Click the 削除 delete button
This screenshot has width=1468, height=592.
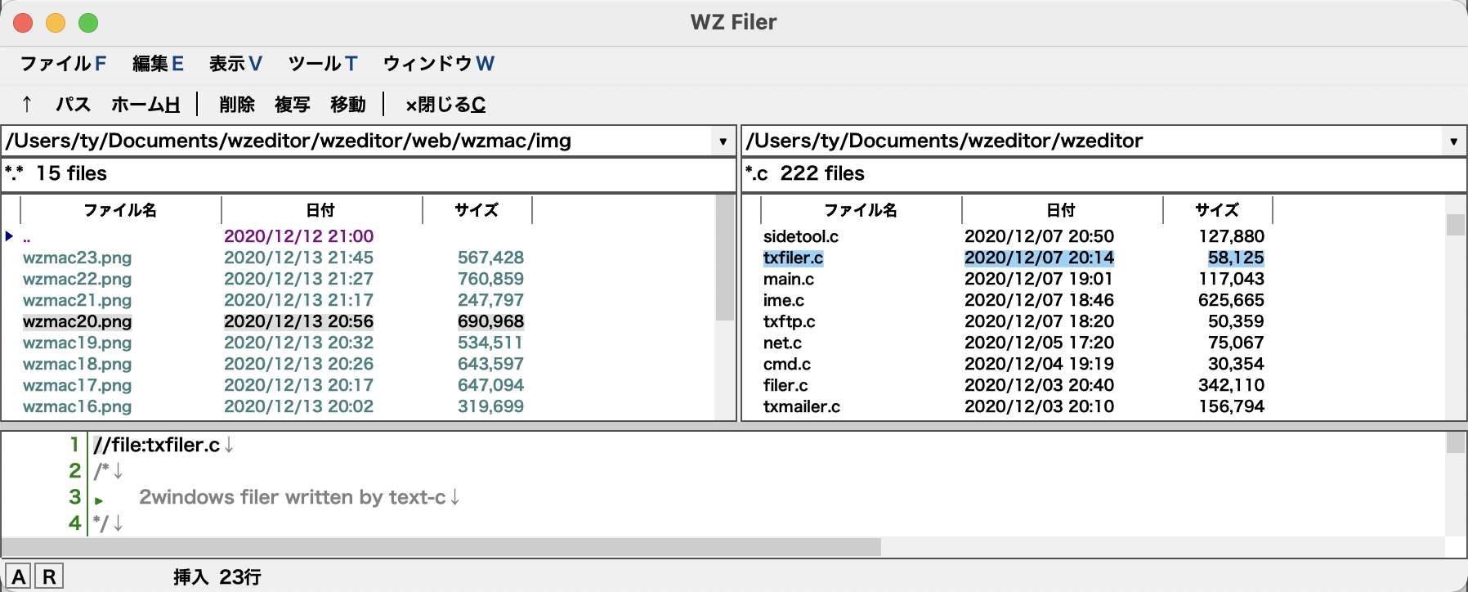[x=237, y=105]
